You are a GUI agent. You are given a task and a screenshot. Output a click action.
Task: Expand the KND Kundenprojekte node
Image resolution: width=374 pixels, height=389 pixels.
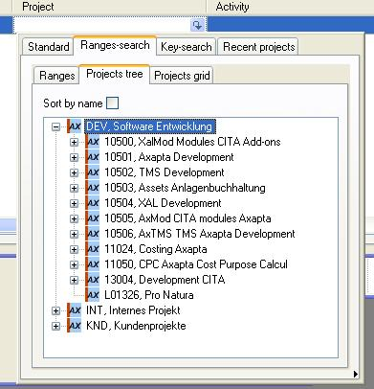55,326
